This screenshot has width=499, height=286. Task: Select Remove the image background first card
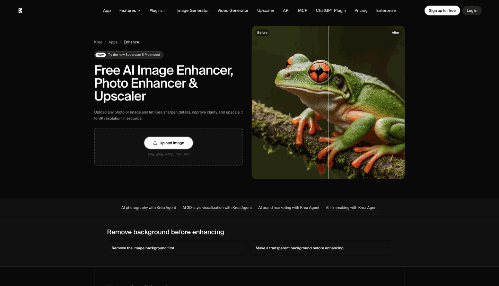[177, 248]
